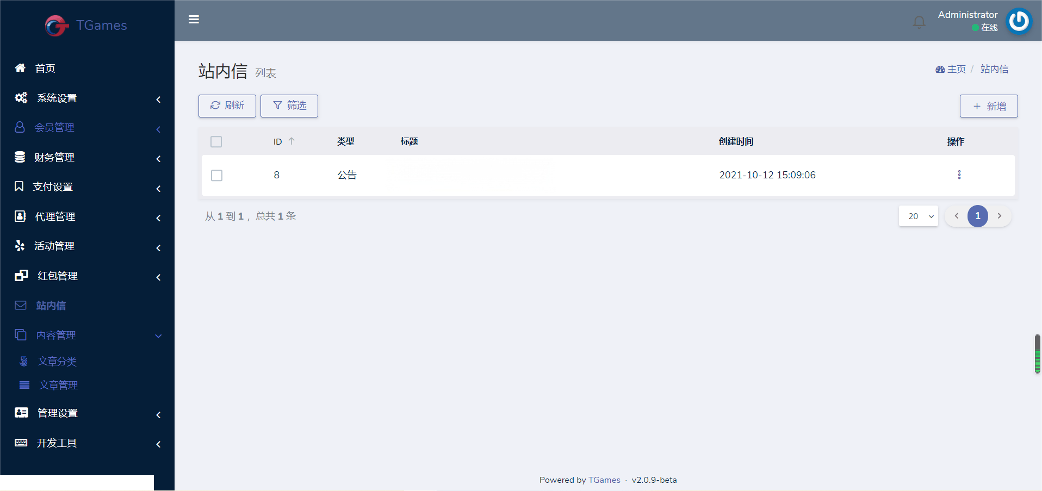Open the 20 per-page dropdown
Screen dimensions: 1042x491
[918, 216]
